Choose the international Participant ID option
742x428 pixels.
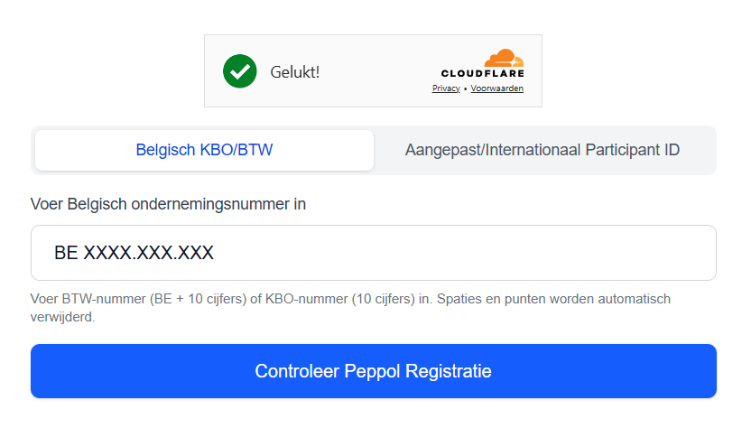(x=542, y=150)
